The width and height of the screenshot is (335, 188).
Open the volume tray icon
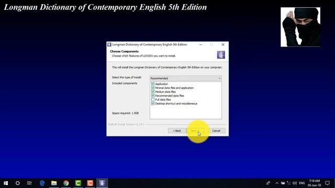point(295,183)
